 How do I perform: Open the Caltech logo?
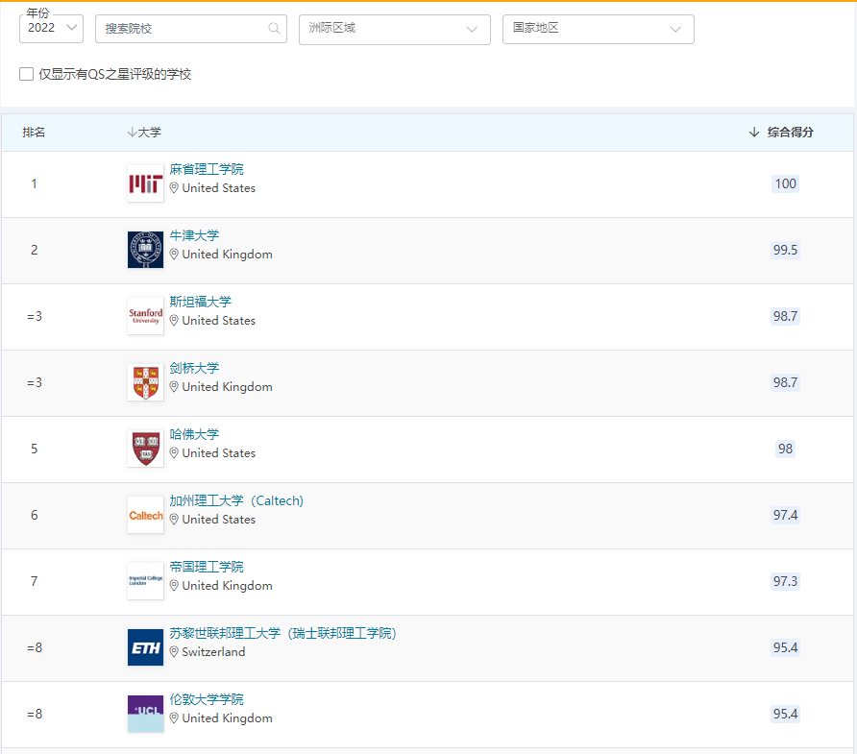pos(145,515)
